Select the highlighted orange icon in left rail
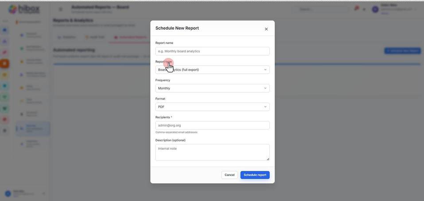424x201 pixels. pos(4,64)
